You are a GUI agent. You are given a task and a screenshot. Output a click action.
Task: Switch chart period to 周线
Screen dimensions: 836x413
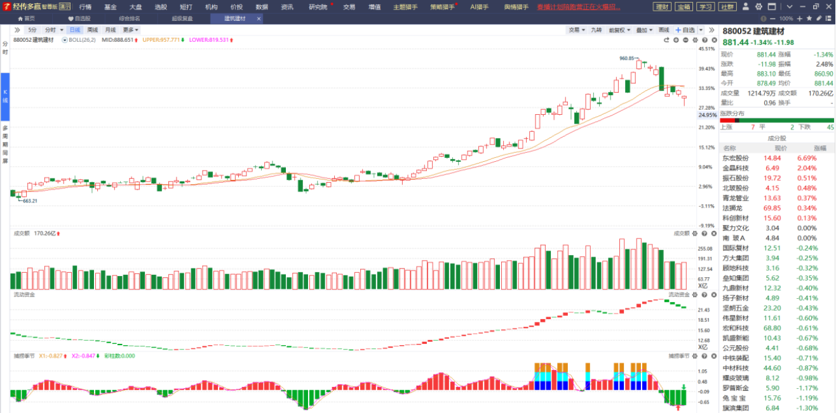pos(93,30)
